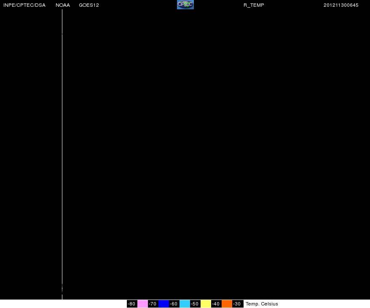Click the GOES12 satellite label
This screenshot has width=370, height=308.
click(89, 5)
